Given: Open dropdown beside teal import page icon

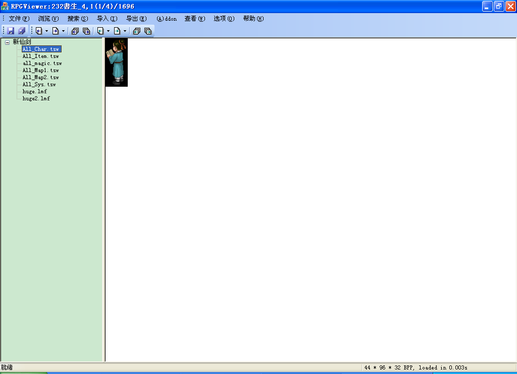Looking at the screenshot, I should (108, 31).
